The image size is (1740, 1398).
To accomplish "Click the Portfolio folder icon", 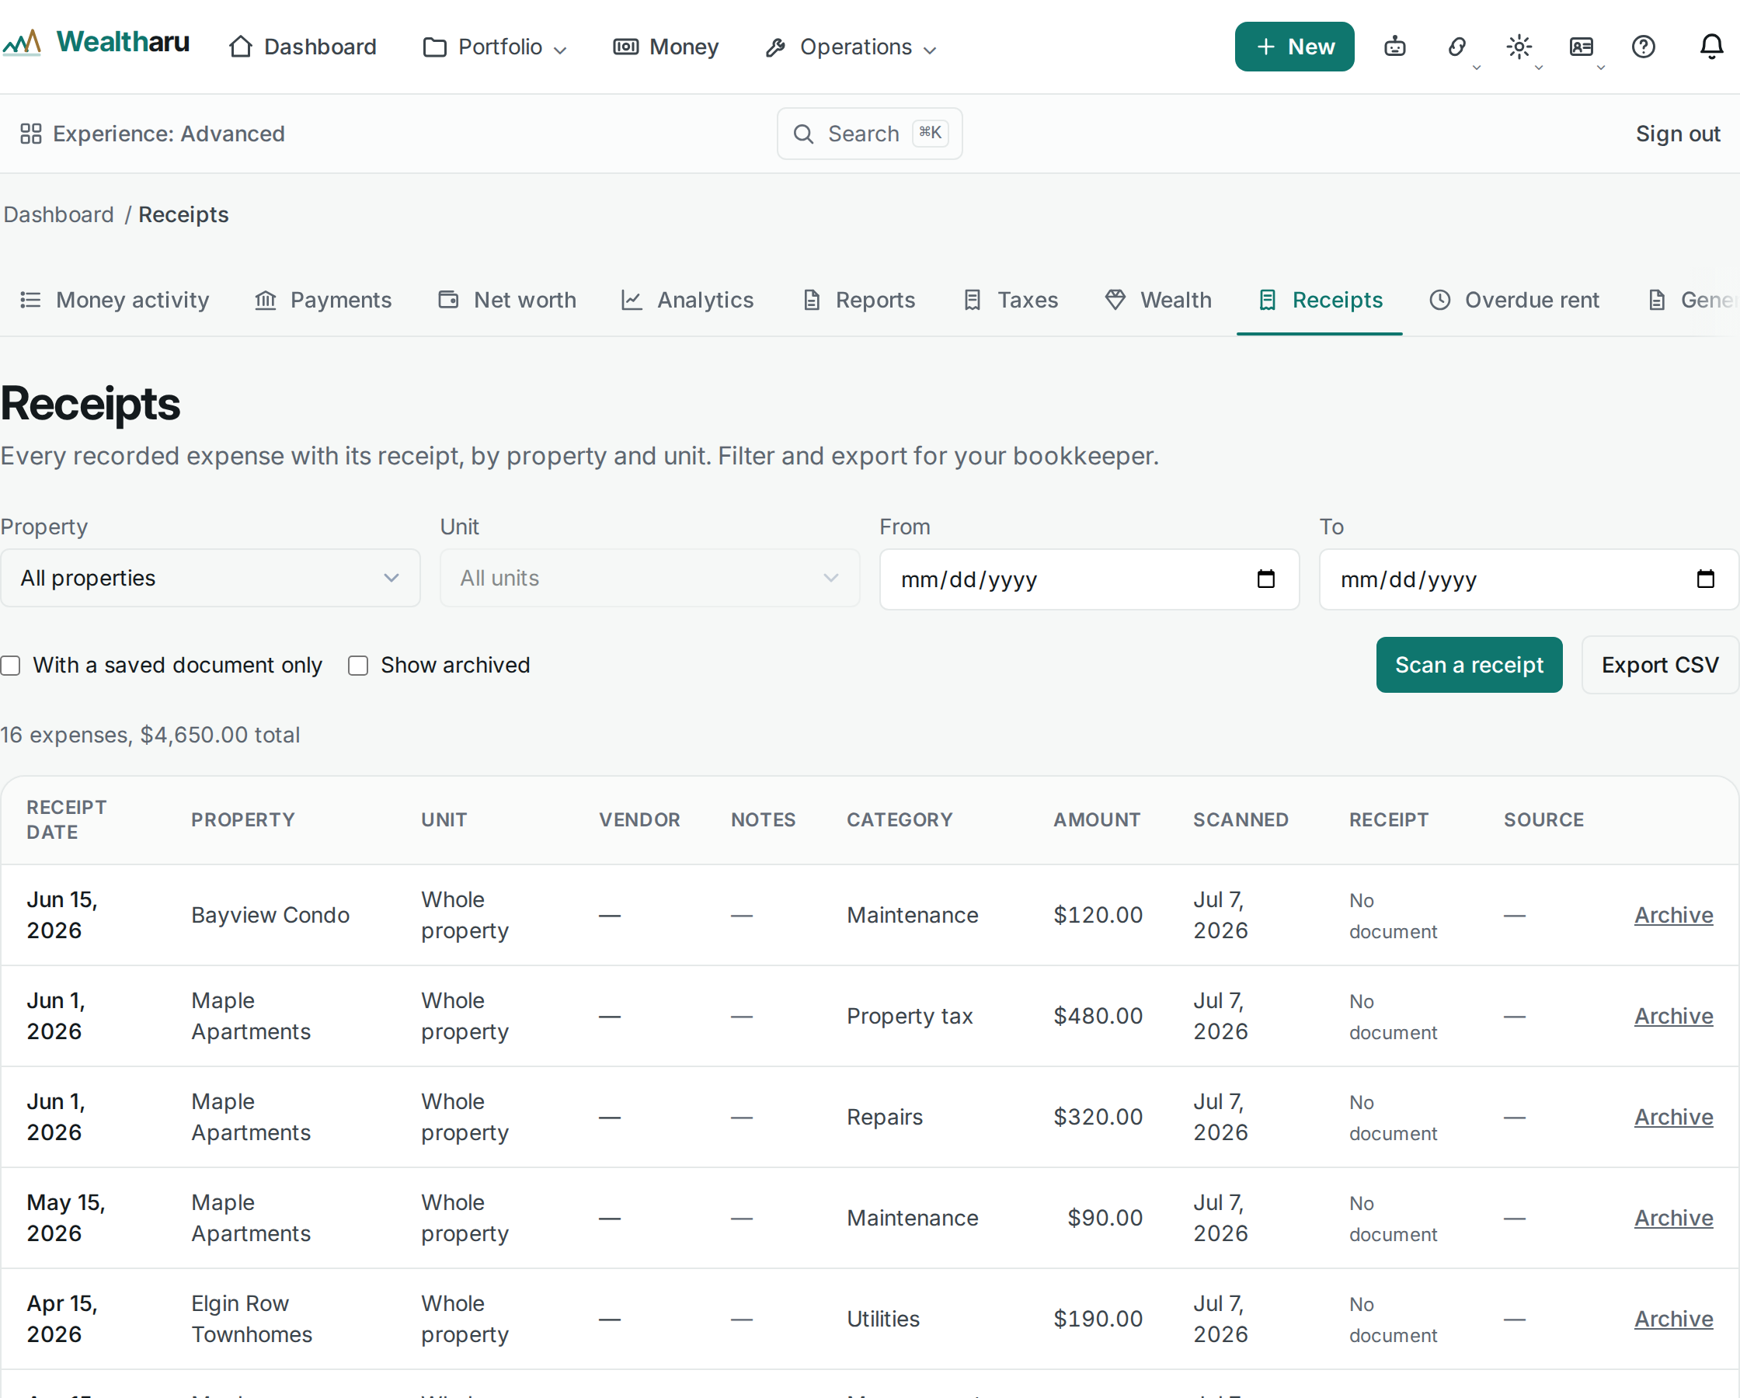I will point(434,47).
